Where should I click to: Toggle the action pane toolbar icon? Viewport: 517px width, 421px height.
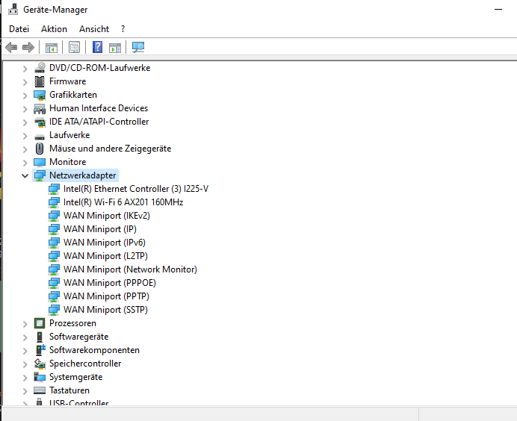115,48
